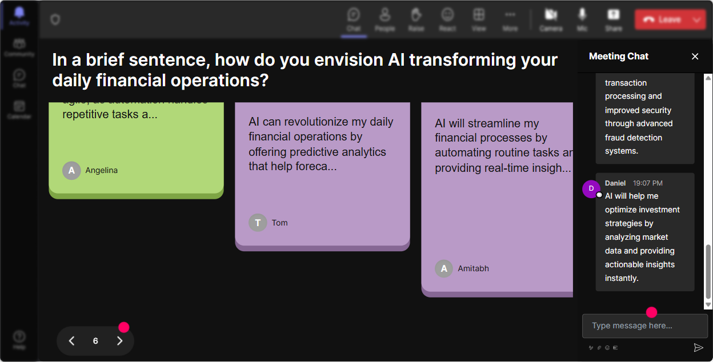
Task: Click slide number 6 indicator
Action: pyautogui.click(x=95, y=341)
